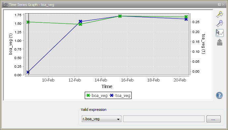Click the 18-Feb x-axis tick label
228x130 pixels.
coord(154,80)
